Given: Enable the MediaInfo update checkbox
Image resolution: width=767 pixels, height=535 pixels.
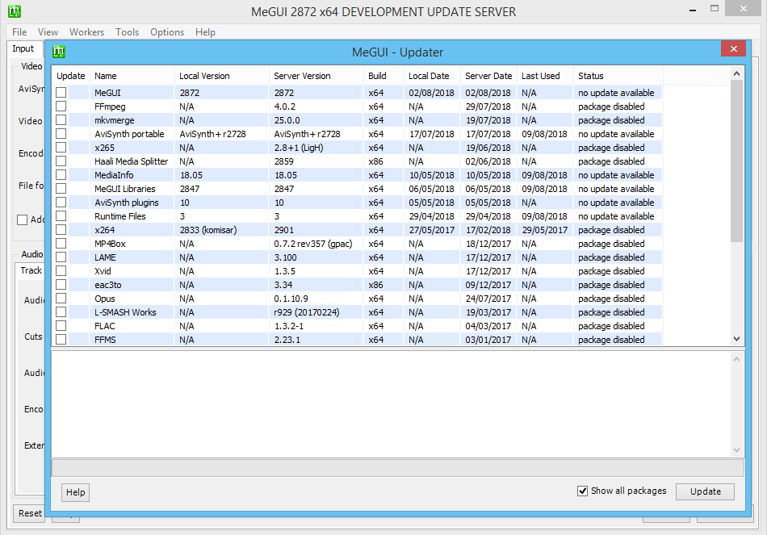Looking at the screenshot, I should [x=61, y=174].
